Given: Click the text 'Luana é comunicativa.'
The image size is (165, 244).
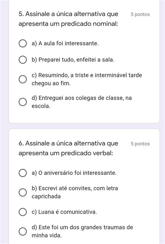Looking at the screenshot, I should pyautogui.click(x=68, y=212).
